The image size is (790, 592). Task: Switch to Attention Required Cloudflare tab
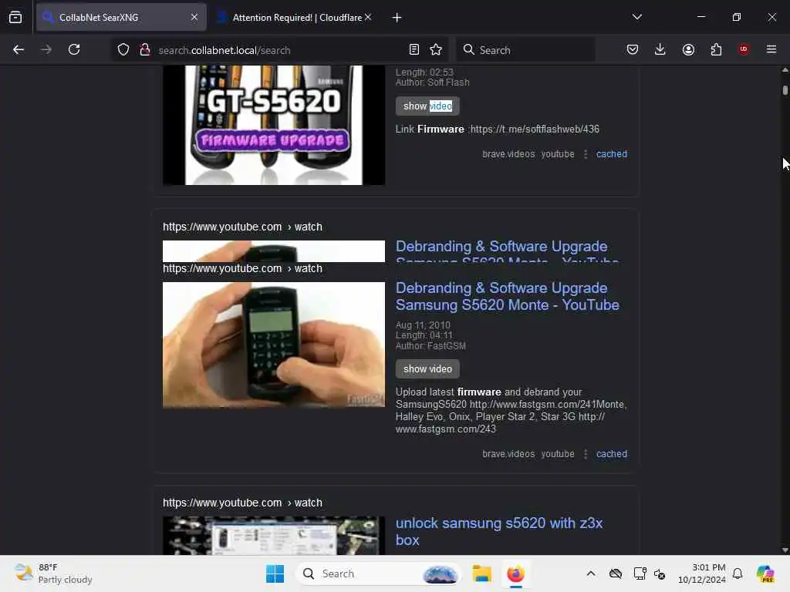[x=297, y=18]
